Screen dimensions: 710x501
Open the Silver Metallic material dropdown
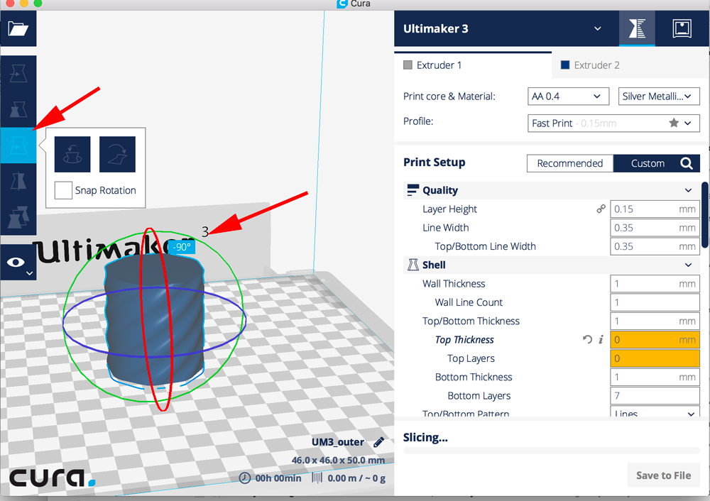click(659, 97)
